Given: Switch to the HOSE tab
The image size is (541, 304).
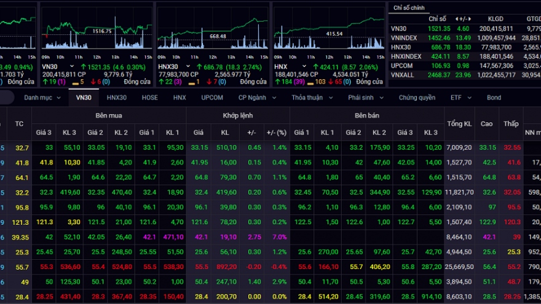Looking at the screenshot, I should pos(149,98).
